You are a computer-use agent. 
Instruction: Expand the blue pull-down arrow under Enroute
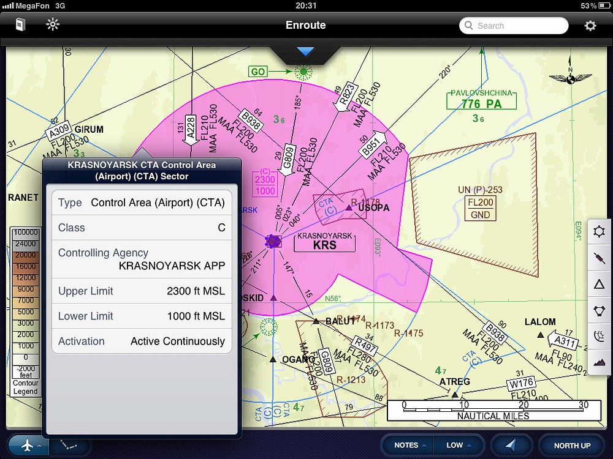(x=305, y=52)
